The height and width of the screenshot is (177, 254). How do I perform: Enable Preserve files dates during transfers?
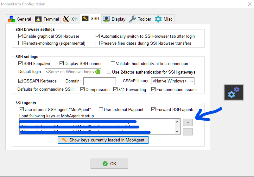[98, 43]
